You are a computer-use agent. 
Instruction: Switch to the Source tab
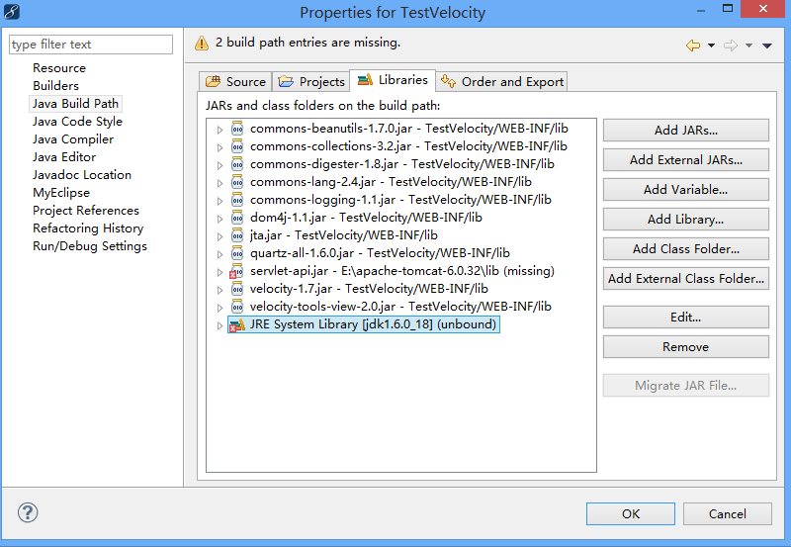click(x=235, y=81)
